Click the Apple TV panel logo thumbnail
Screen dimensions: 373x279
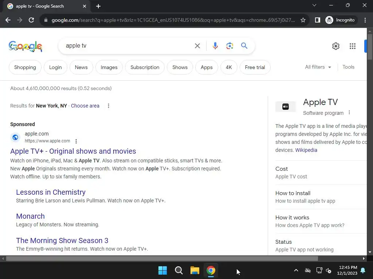[286, 107]
